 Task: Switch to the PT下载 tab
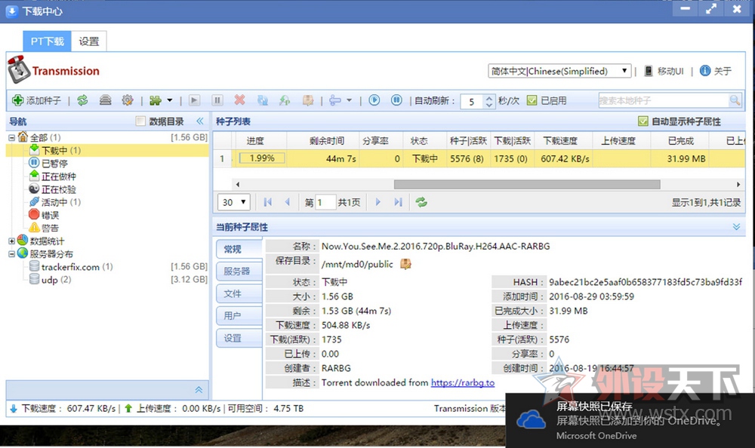47,41
